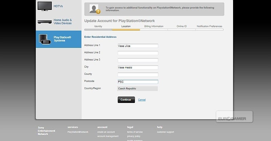Click the PlayStation Systems console icon

(x=45, y=39)
